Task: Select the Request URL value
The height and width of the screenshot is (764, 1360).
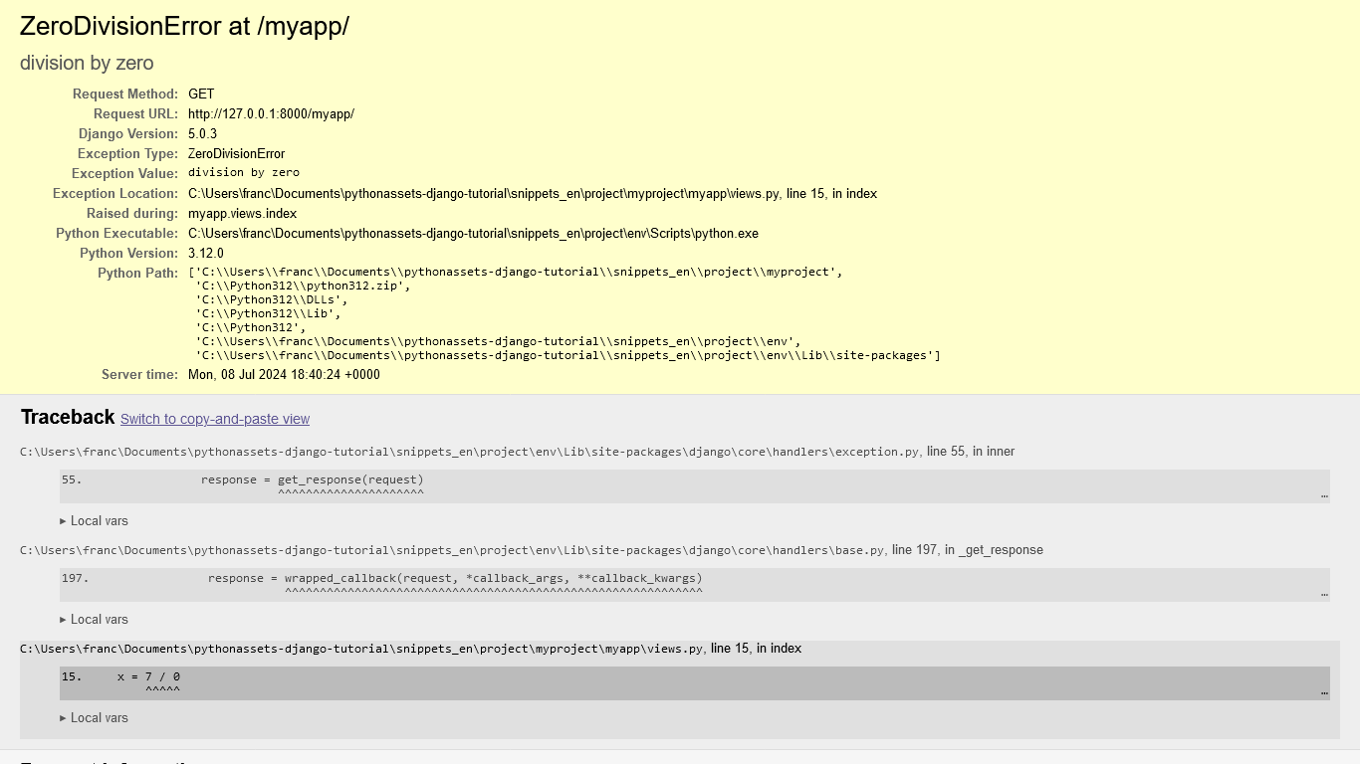Action: tap(270, 113)
